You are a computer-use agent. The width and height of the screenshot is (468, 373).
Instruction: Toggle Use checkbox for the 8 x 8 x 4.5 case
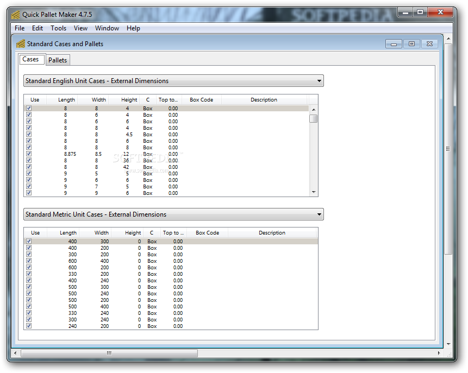pyautogui.click(x=29, y=134)
